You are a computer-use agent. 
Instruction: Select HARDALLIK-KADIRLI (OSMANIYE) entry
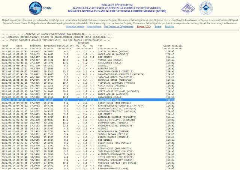click(117, 117)
